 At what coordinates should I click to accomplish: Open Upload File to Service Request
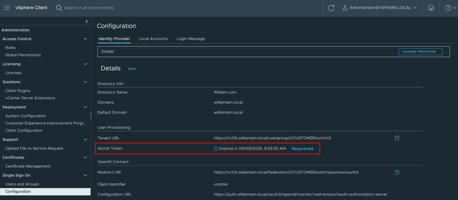tap(34, 148)
